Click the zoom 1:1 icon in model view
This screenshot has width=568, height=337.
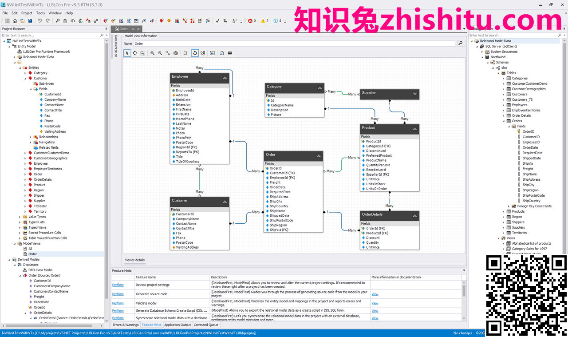pos(168,53)
